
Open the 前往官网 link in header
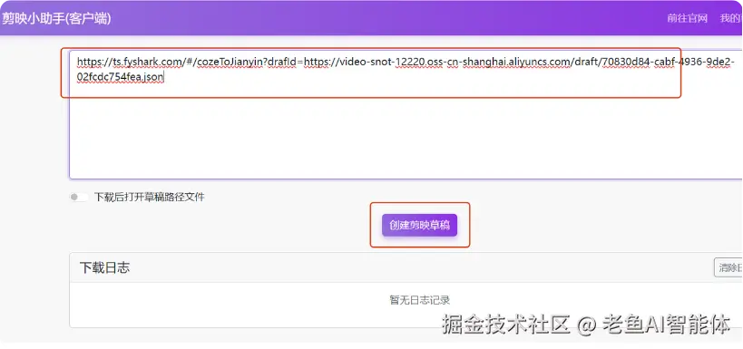687,18
